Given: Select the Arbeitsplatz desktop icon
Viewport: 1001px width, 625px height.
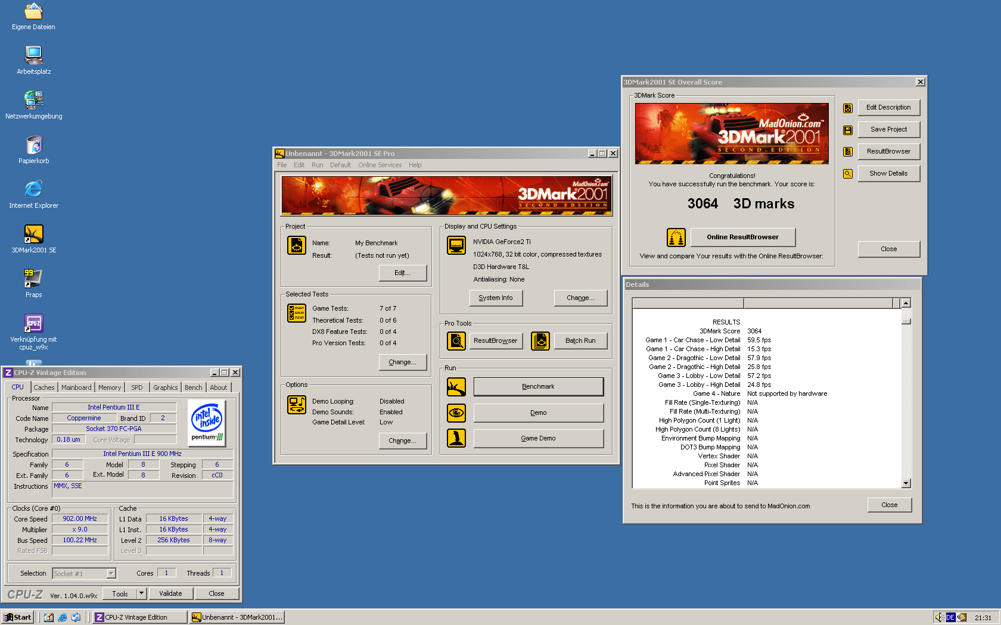Looking at the screenshot, I should (x=33, y=55).
